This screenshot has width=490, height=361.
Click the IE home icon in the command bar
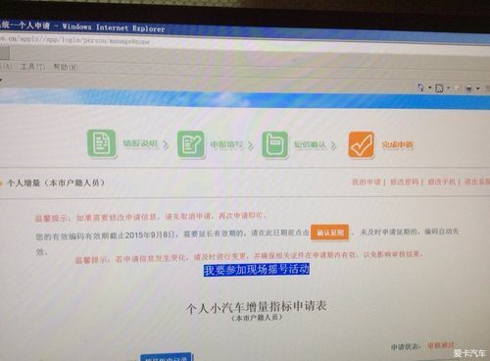pyautogui.click(x=420, y=87)
